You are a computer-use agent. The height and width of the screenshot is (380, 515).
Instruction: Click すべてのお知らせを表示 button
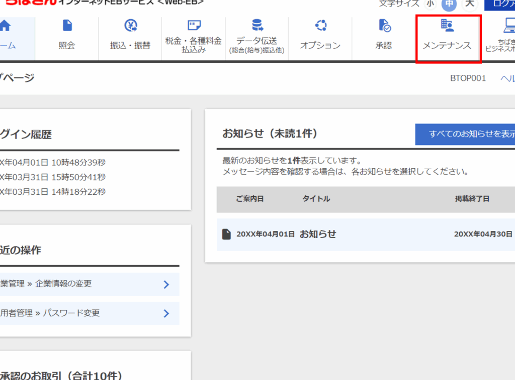click(x=466, y=134)
